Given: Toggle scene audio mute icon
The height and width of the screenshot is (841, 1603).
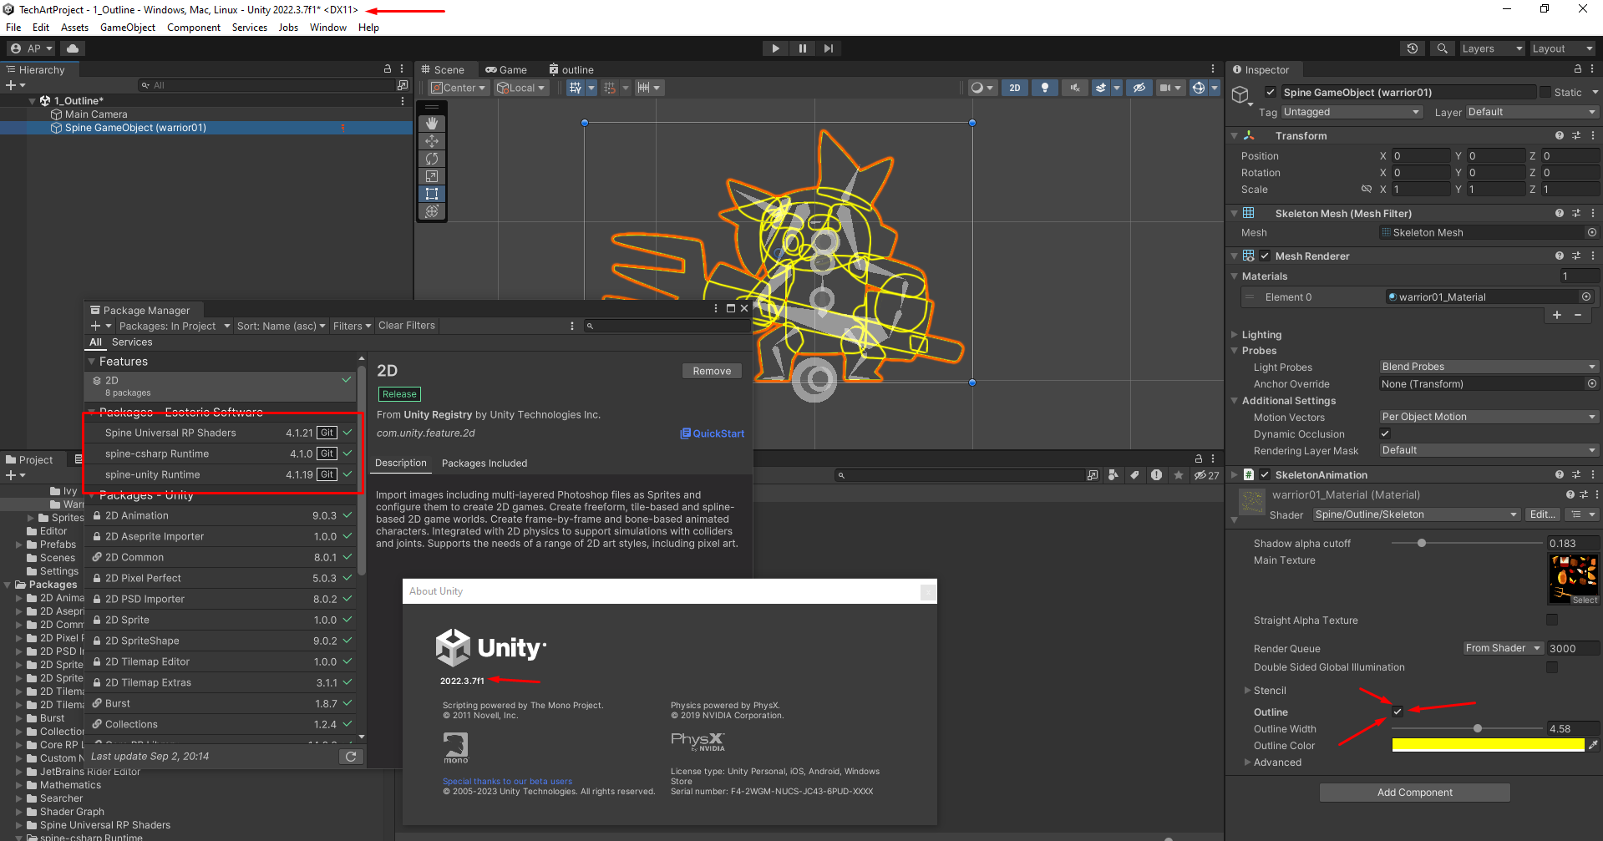Looking at the screenshot, I should tap(1074, 88).
